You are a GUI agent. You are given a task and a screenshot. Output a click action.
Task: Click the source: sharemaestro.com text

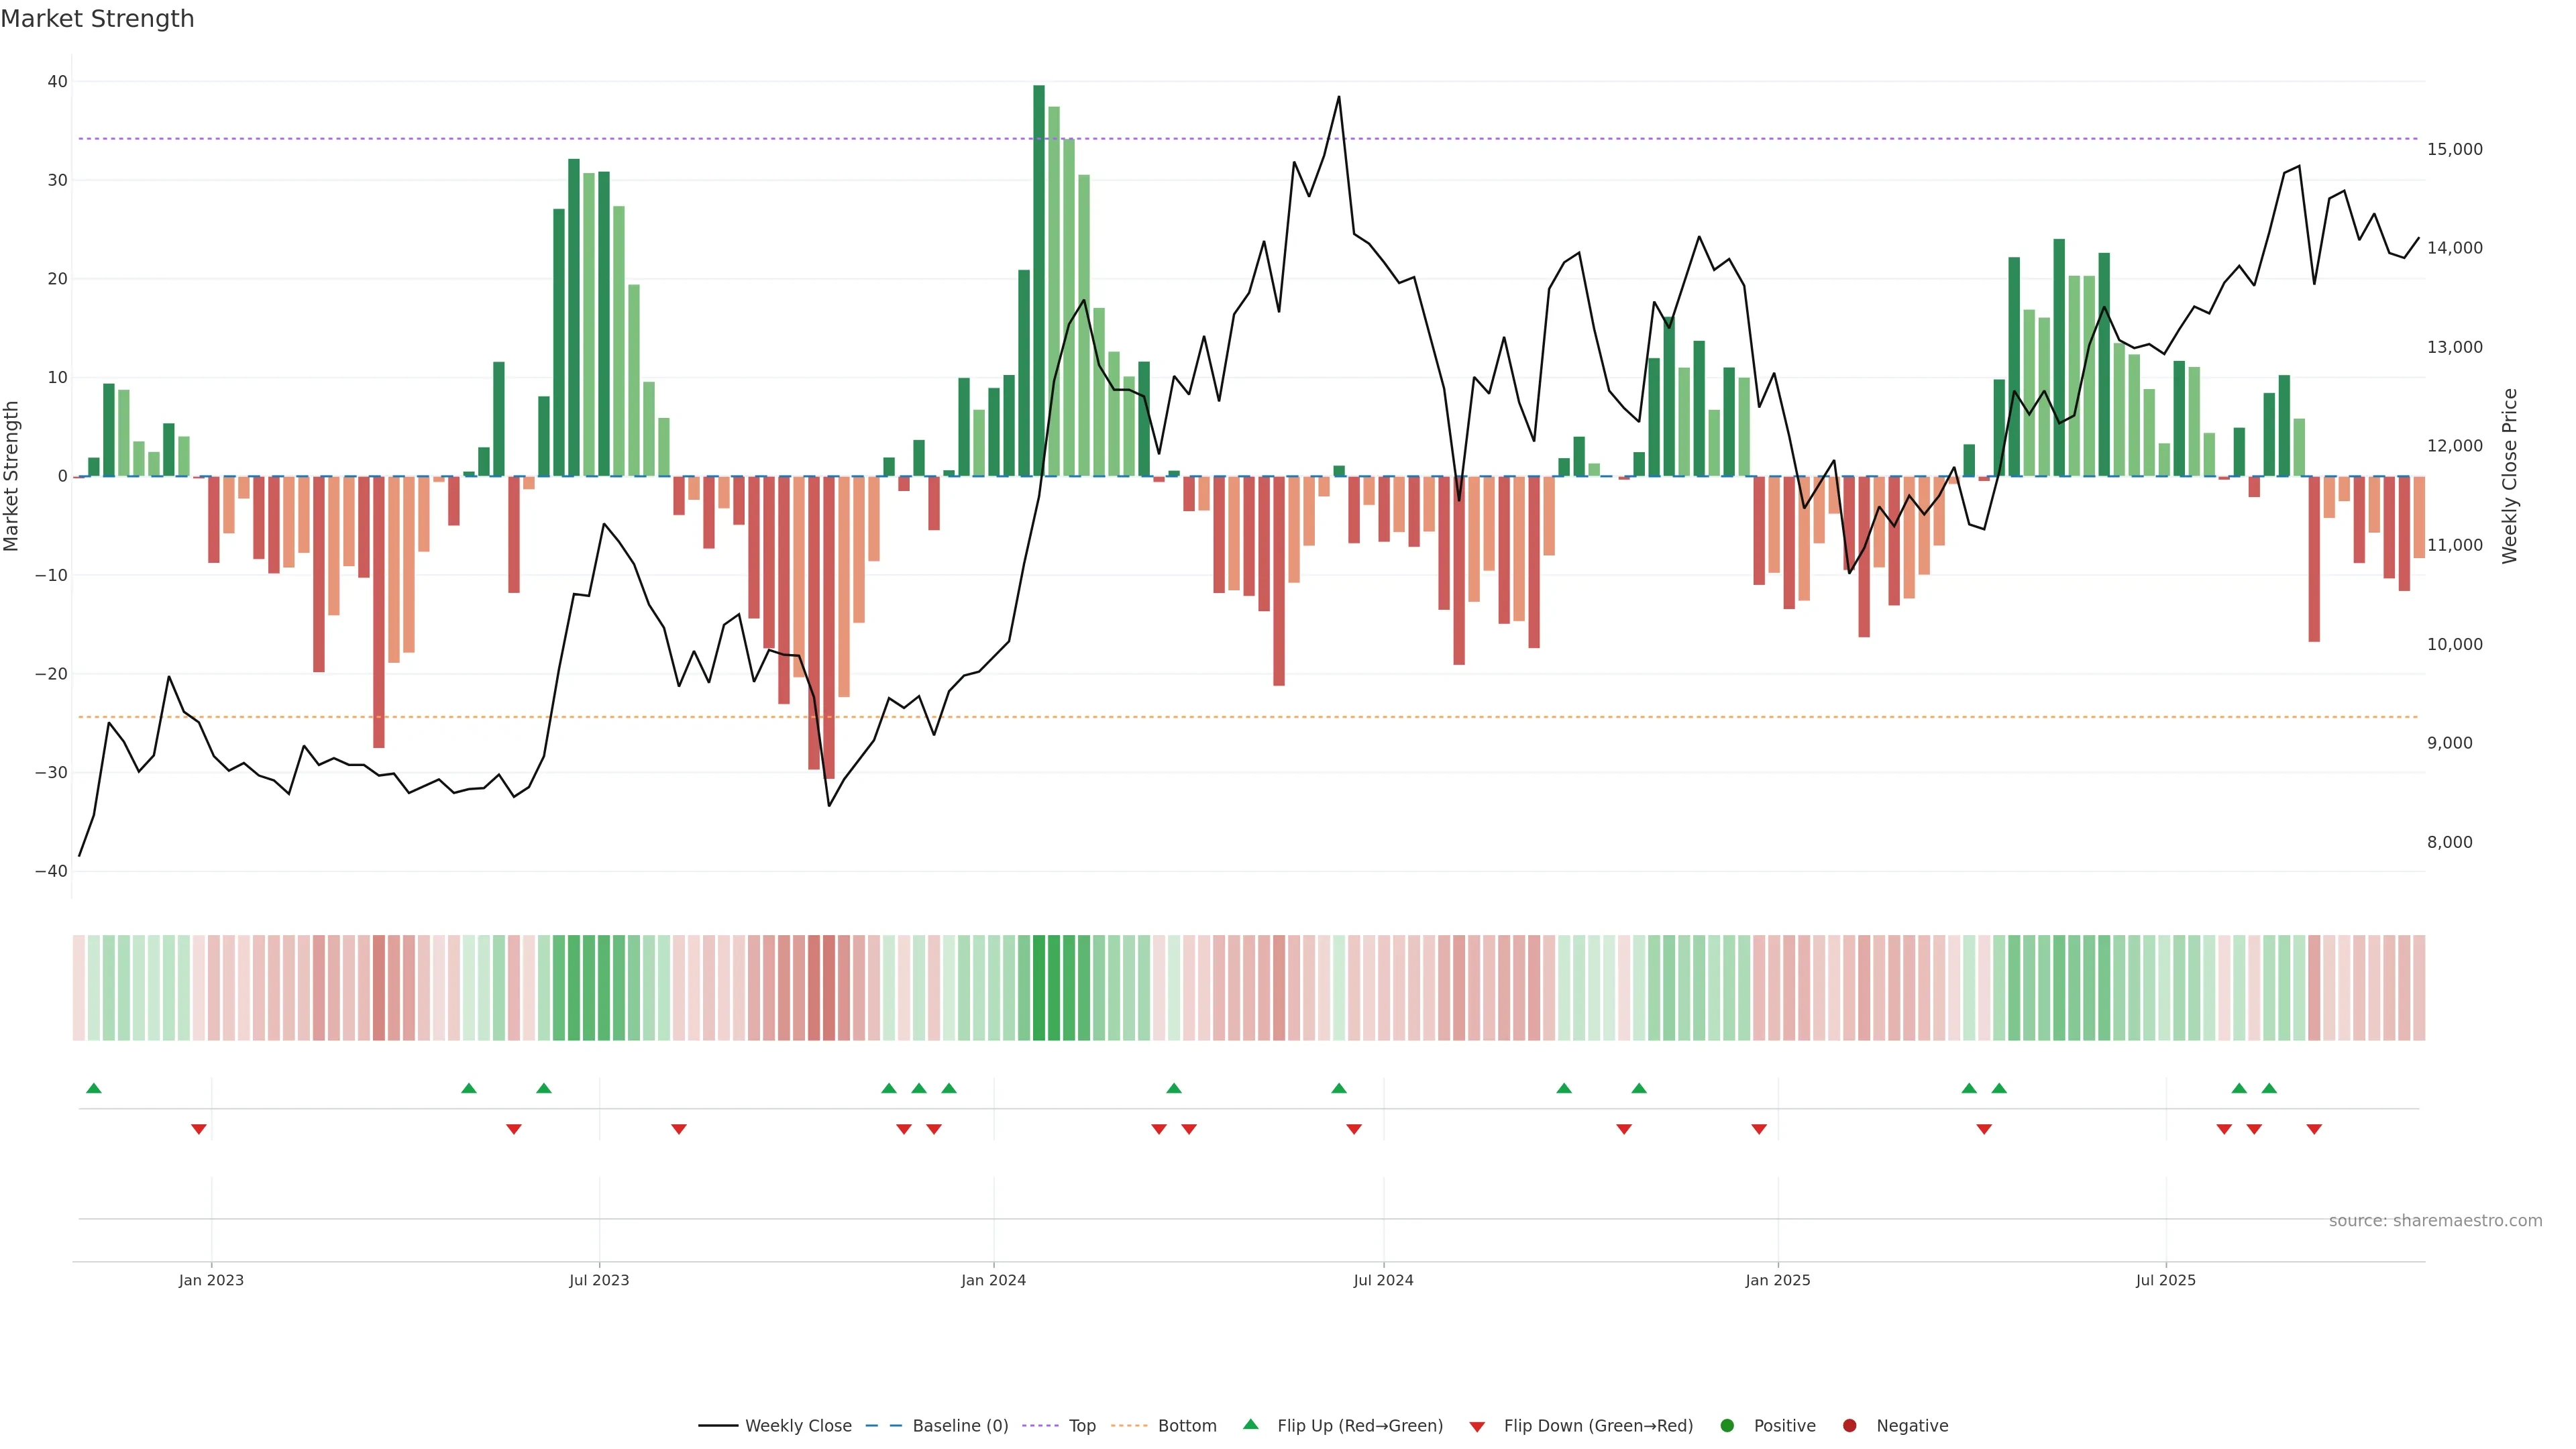tap(2435, 1221)
